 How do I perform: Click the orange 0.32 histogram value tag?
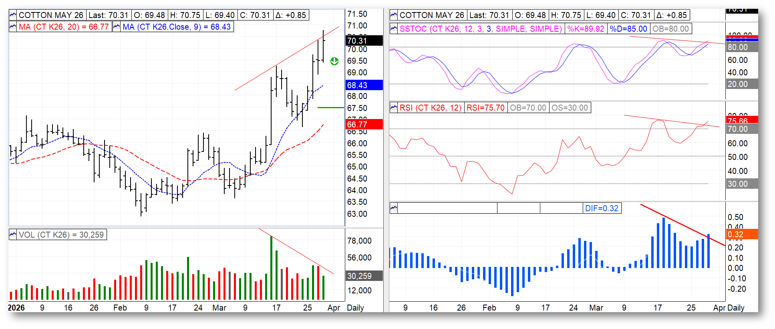(x=742, y=234)
